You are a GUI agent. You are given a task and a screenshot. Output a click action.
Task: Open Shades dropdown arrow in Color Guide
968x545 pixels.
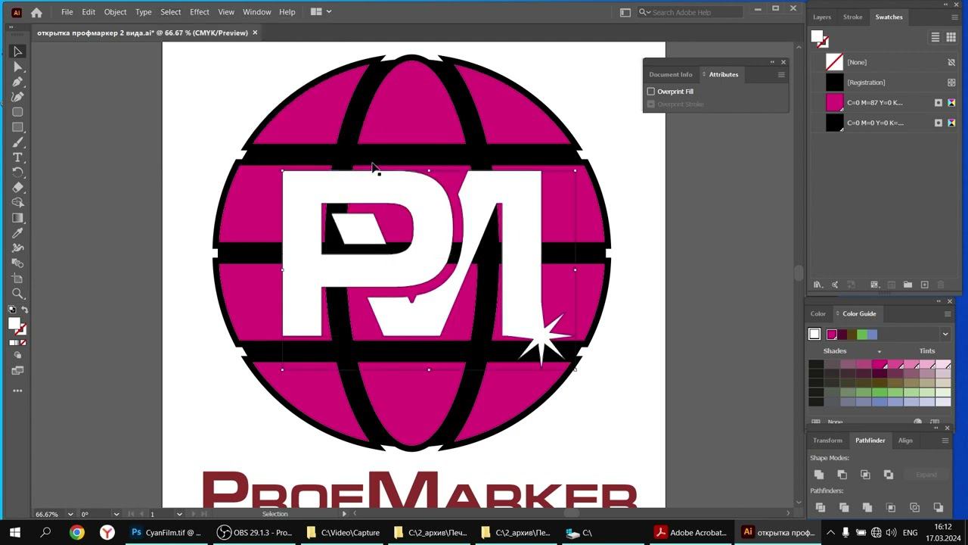coord(879,351)
